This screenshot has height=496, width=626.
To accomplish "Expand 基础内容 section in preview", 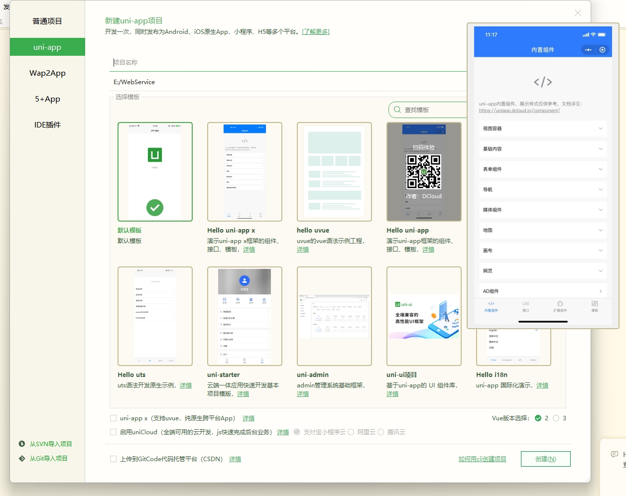I will coord(543,149).
